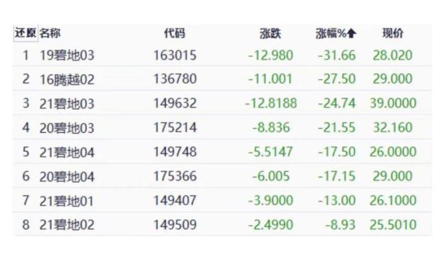Select bond 21碧地04 name
The height and width of the screenshot is (255, 438).
pos(67,152)
